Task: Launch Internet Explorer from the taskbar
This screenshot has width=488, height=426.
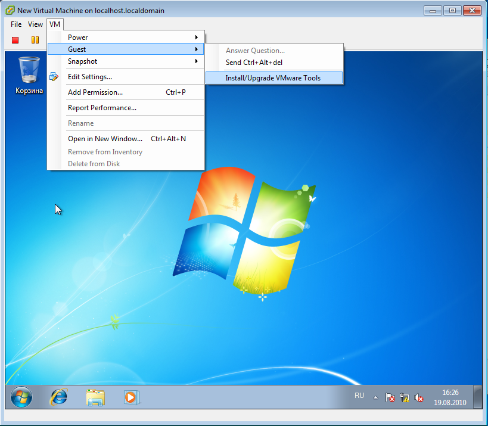Action: coord(59,397)
